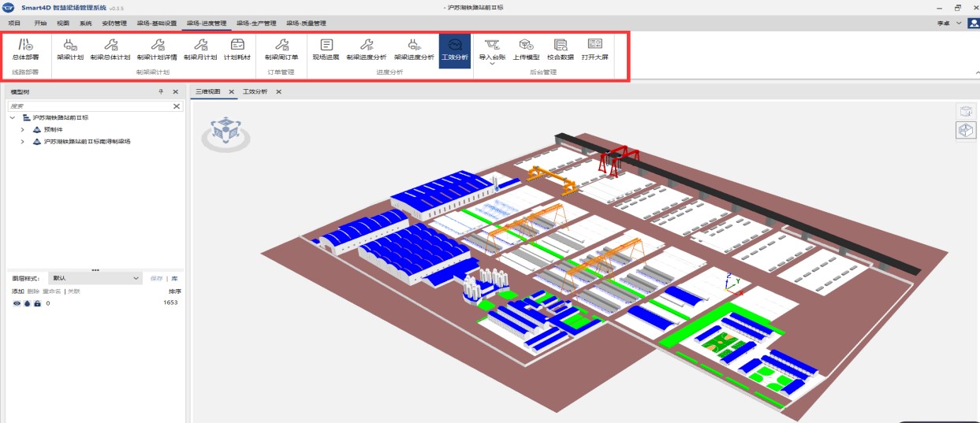Open 总体部署 overall deployment tool

pyautogui.click(x=25, y=50)
